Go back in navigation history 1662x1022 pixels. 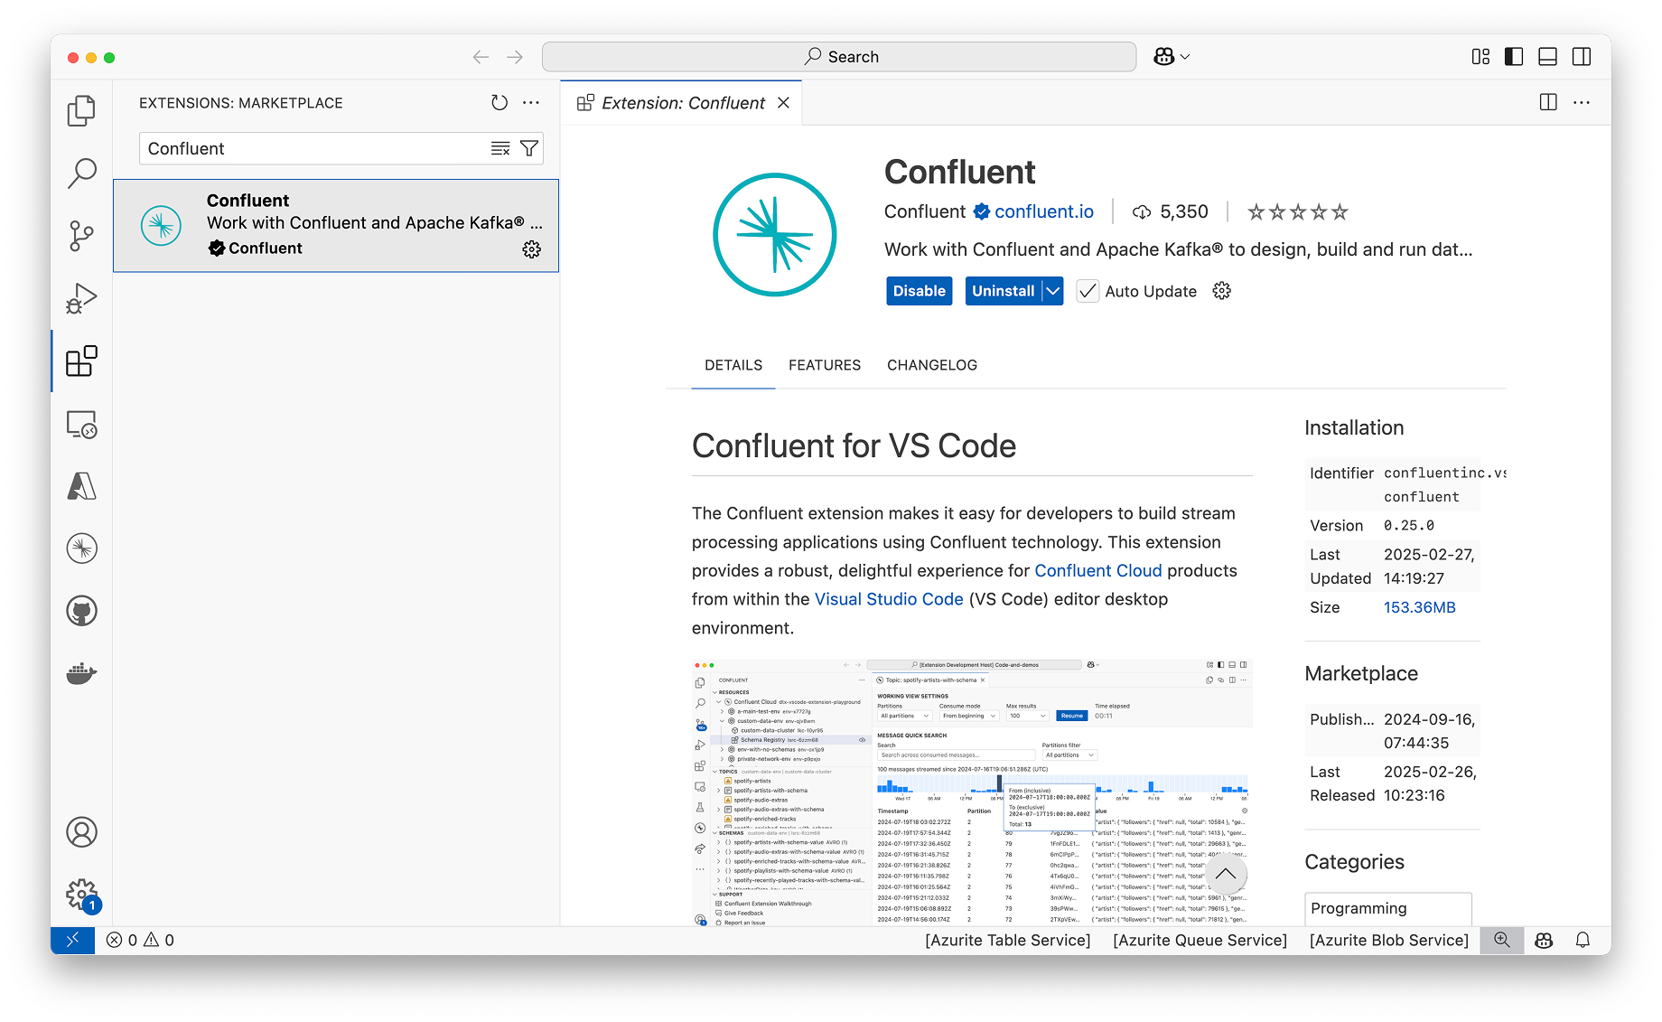coord(481,57)
